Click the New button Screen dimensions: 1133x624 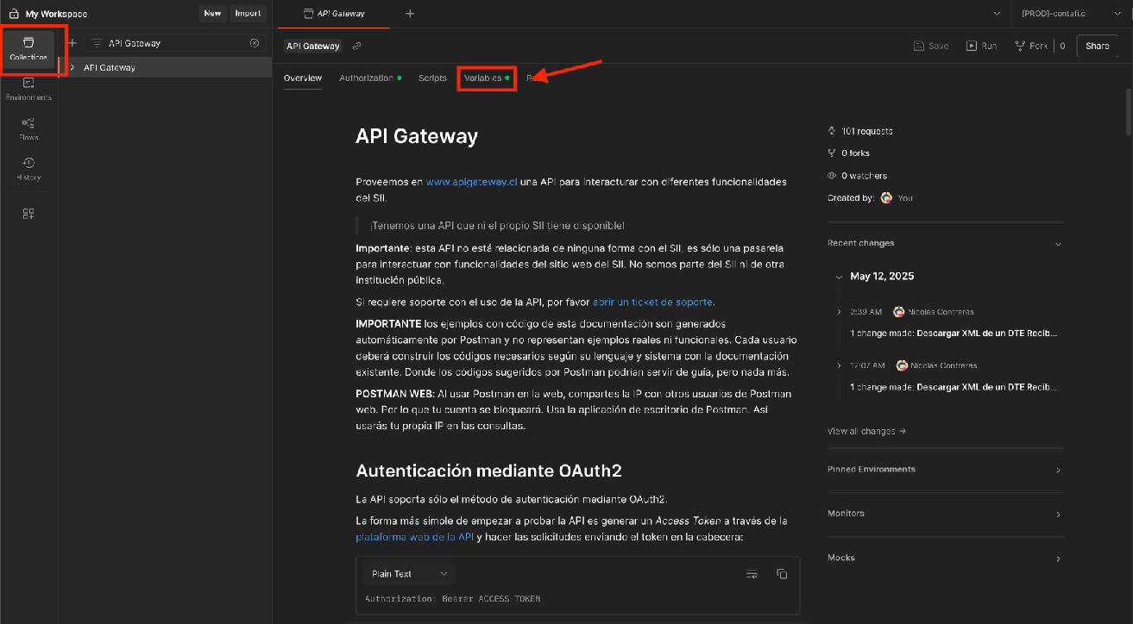(212, 14)
